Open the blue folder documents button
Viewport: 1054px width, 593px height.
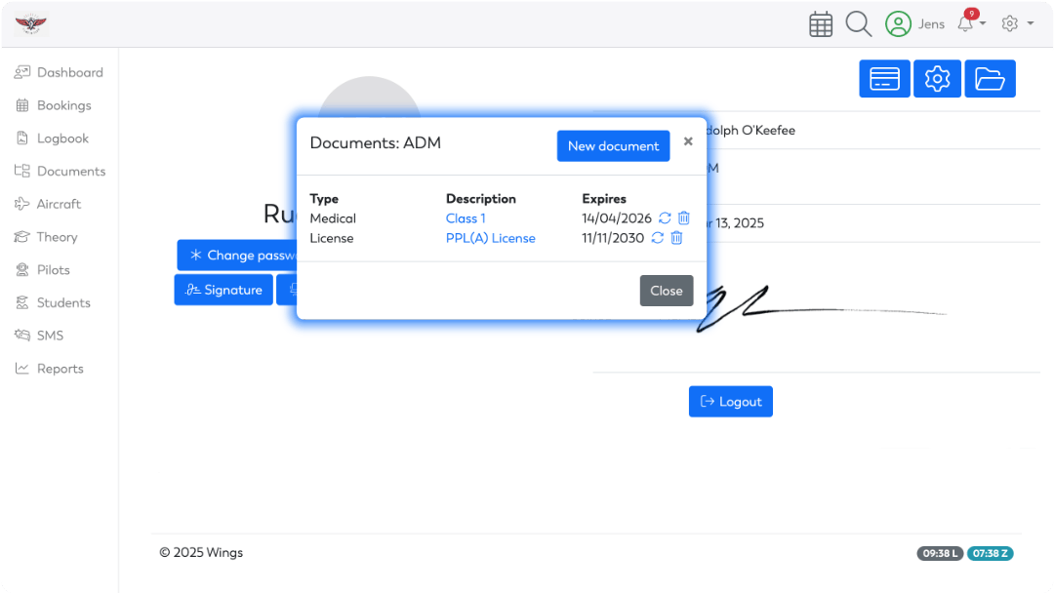[x=990, y=79]
